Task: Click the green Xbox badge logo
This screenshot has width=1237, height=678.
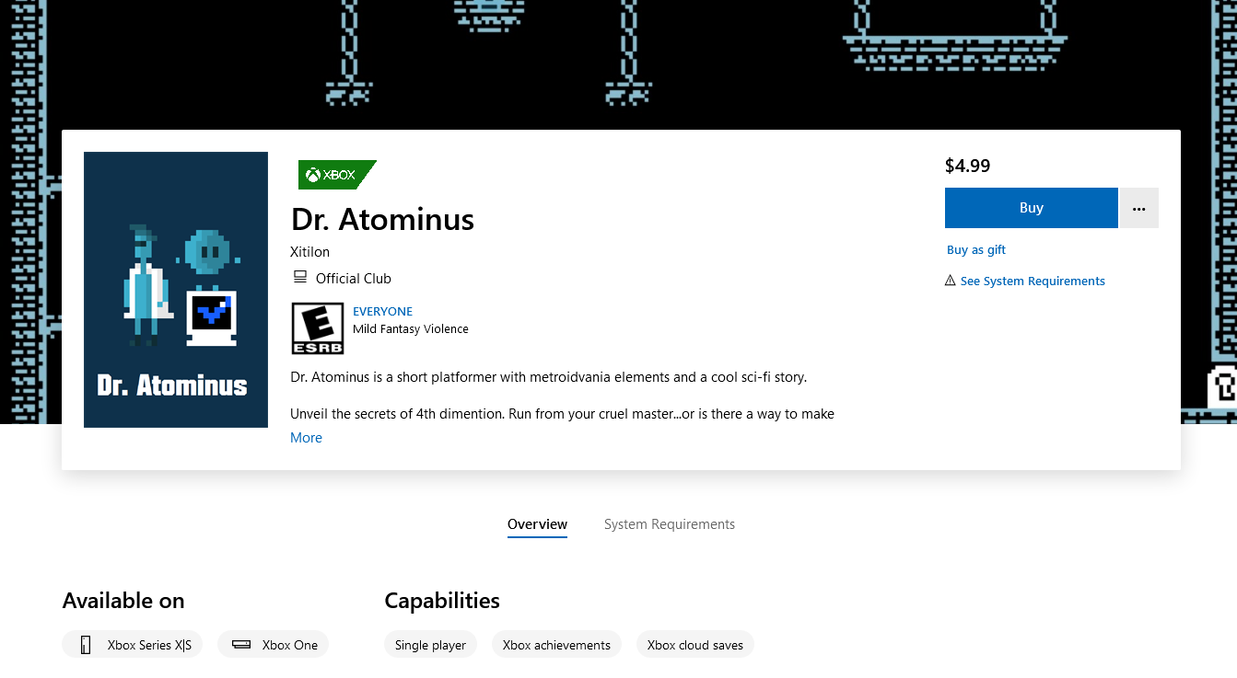Action: (337, 175)
